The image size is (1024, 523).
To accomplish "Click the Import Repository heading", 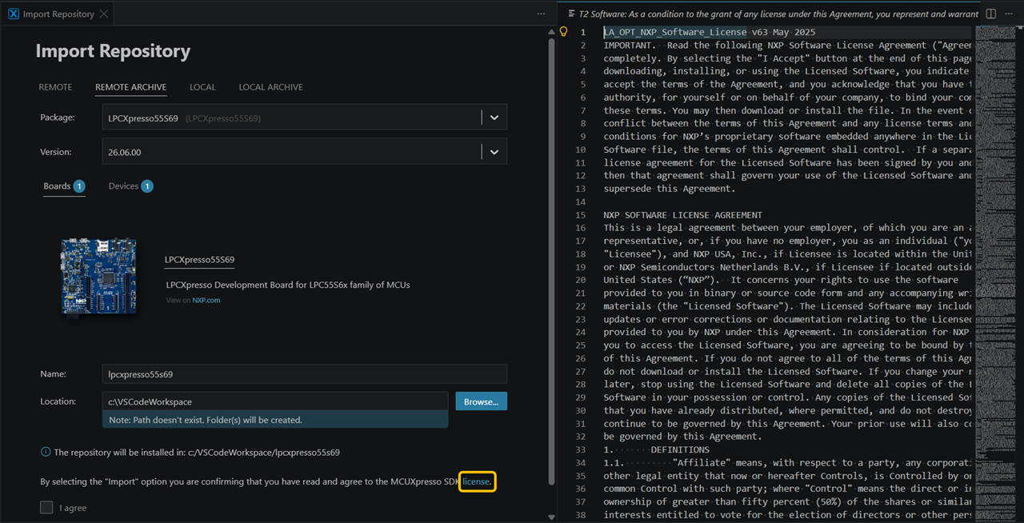I will 113,51.
